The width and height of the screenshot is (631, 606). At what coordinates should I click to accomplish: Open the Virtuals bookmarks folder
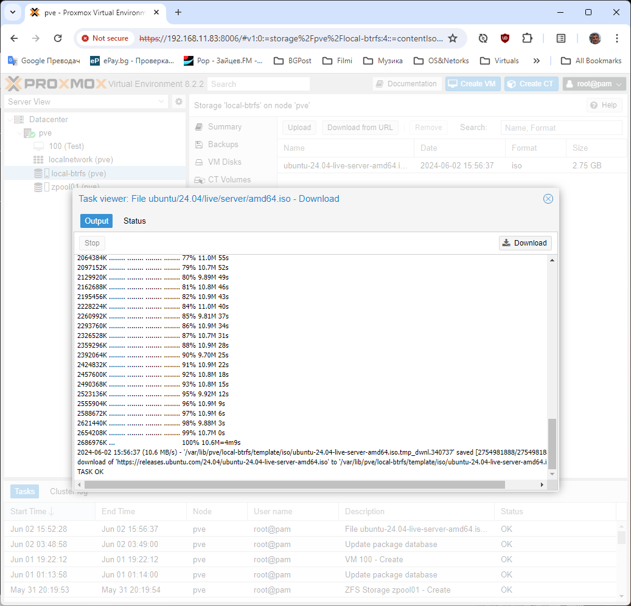[x=500, y=61]
